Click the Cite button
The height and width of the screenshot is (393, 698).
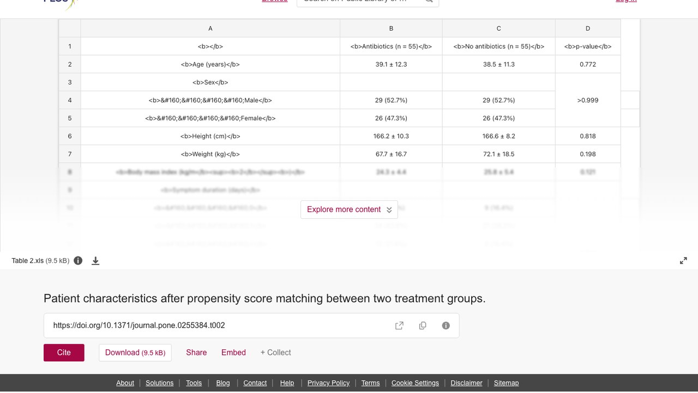pyautogui.click(x=64, y=353)
